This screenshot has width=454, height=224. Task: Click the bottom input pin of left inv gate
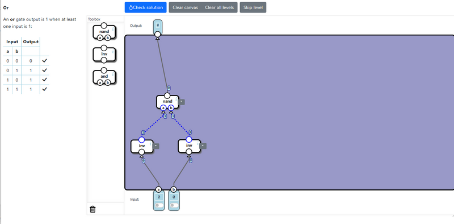[x=141, y=152]
